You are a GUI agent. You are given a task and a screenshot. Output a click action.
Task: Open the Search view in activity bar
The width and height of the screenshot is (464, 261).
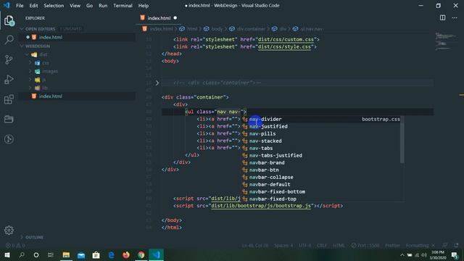click(9, 40)
